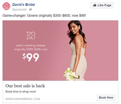
Task: Click the thumbs-up icon in Like Page
Action: click(x=95, y=5)
